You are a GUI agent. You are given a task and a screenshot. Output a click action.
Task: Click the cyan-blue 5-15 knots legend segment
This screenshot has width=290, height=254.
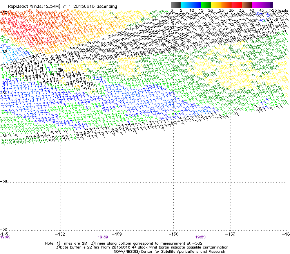[x=191, y=5]
